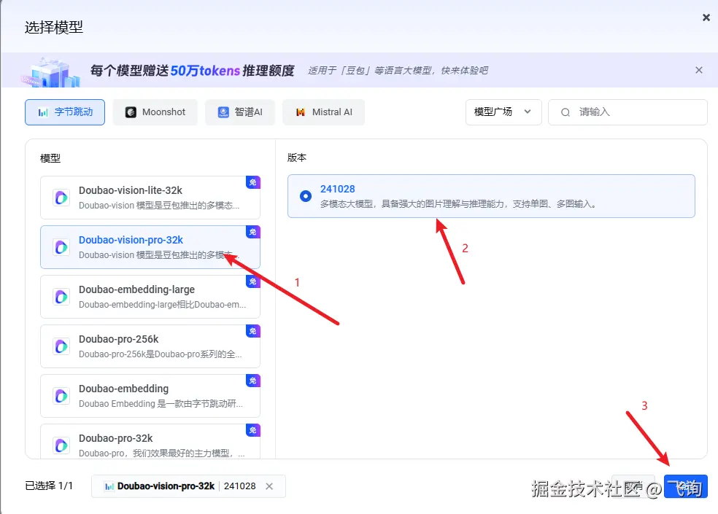
Task: Dismiss the 50万tokens promotion banner
Action: point(699,70)
